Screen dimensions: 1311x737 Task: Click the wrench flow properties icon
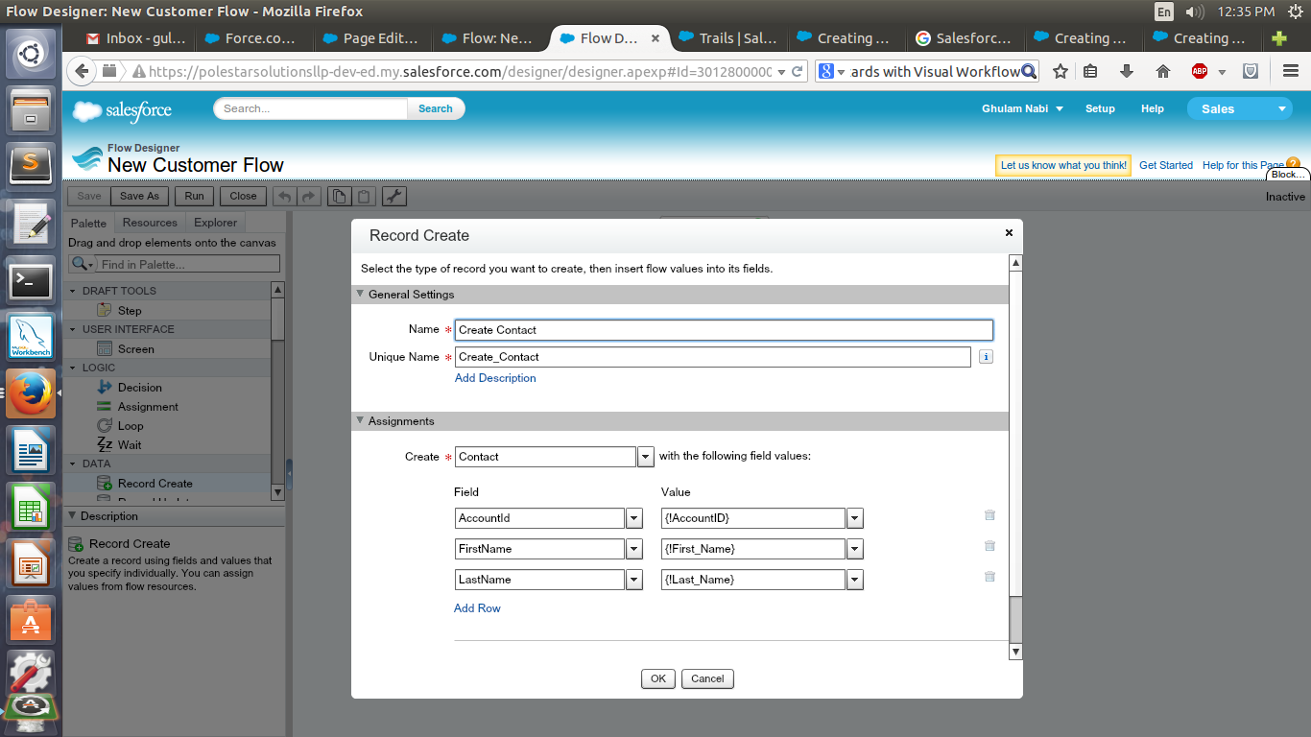tap(394, 196)
